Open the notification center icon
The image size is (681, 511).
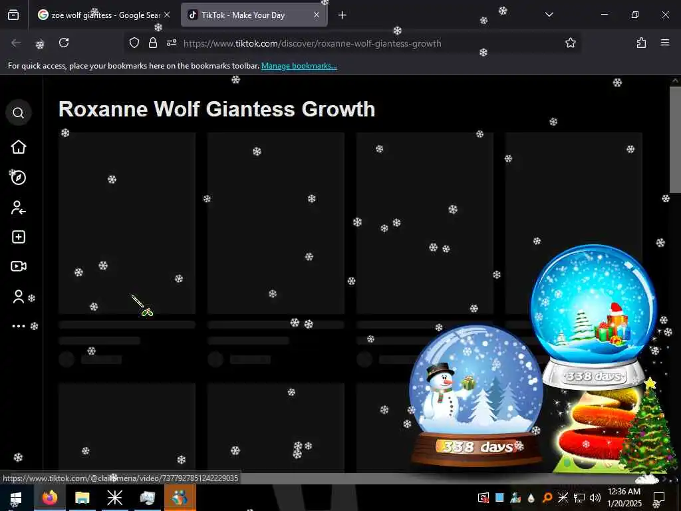pos(659,498)
